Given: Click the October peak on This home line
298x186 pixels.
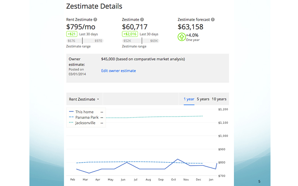Looking at the screenshot, I should [178, 159].
